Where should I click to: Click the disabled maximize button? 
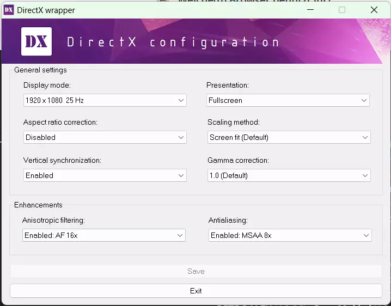pyautogui.click(x=342, y=10)
